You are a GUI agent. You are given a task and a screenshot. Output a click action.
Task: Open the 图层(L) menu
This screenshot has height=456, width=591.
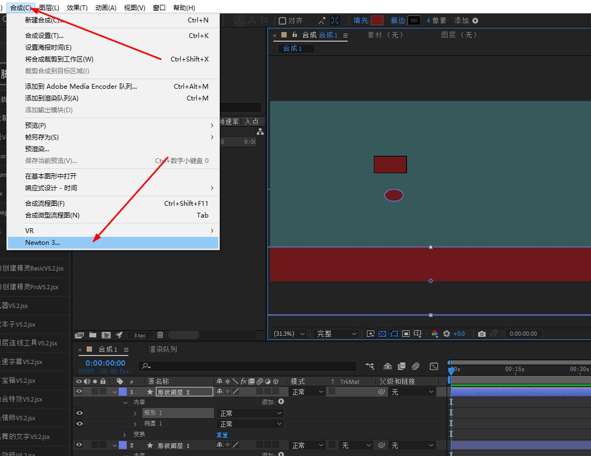coord(49,7)
